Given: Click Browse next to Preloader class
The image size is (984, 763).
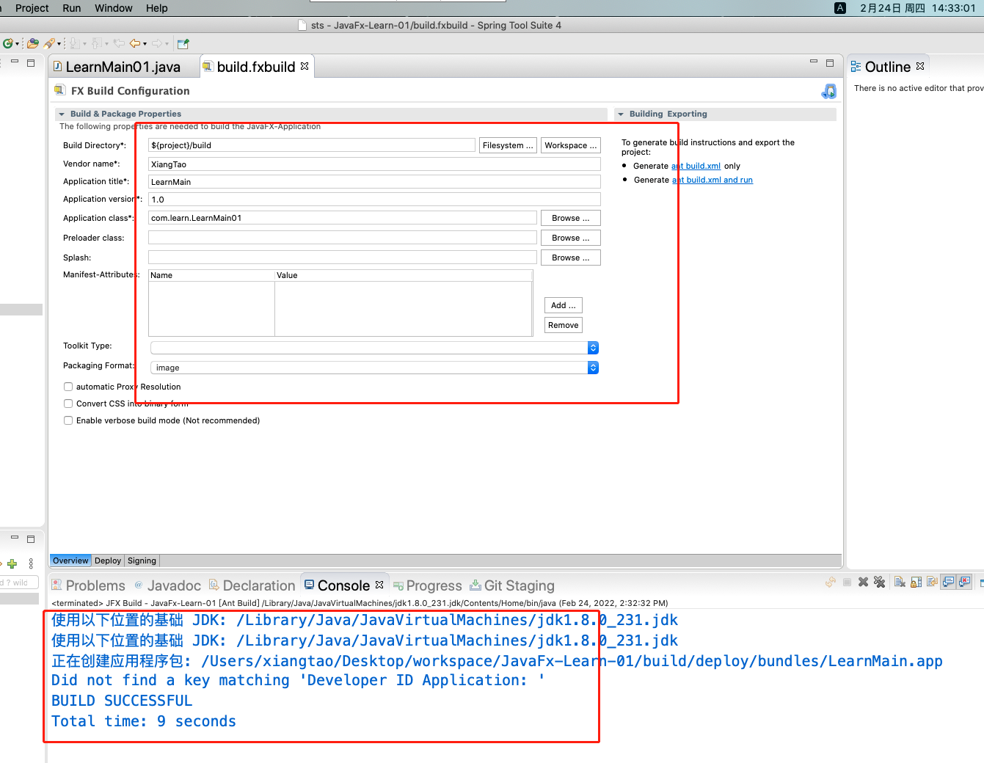Looking at the screenshot, I should click(x=570, y=238).
